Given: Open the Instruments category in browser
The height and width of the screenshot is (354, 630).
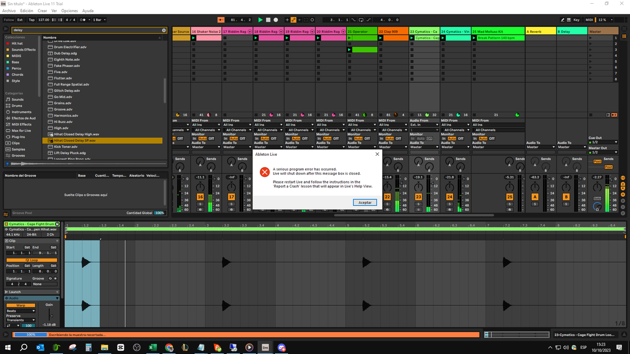Looking at the screenshot, I should coord(22,112).
